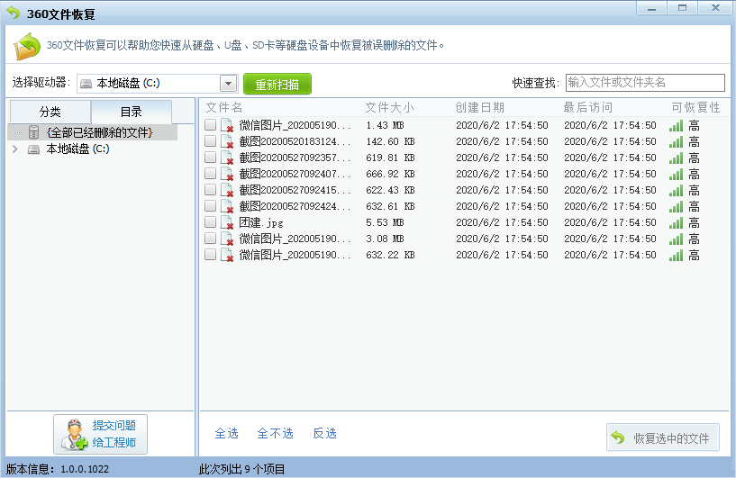Check the box for the 1.43 MB 微信图片 file
Image resolution: width=736 pixels, height=478 pixels.
[x=210, y=125]
